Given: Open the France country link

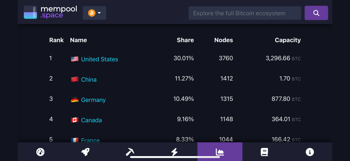Looking at the screenshot, I should coord(90,140).
